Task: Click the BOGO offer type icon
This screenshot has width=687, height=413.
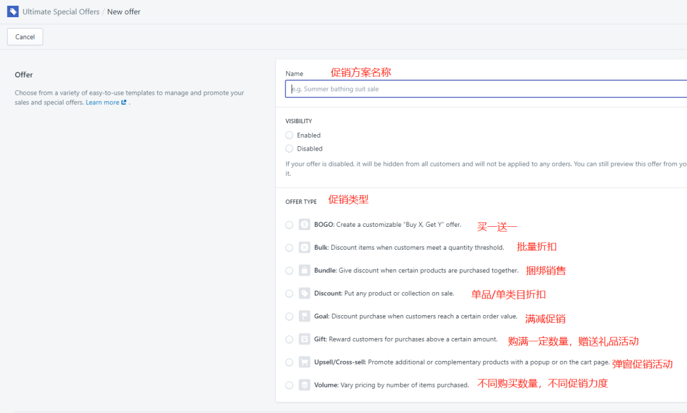Action: point(305,224)
